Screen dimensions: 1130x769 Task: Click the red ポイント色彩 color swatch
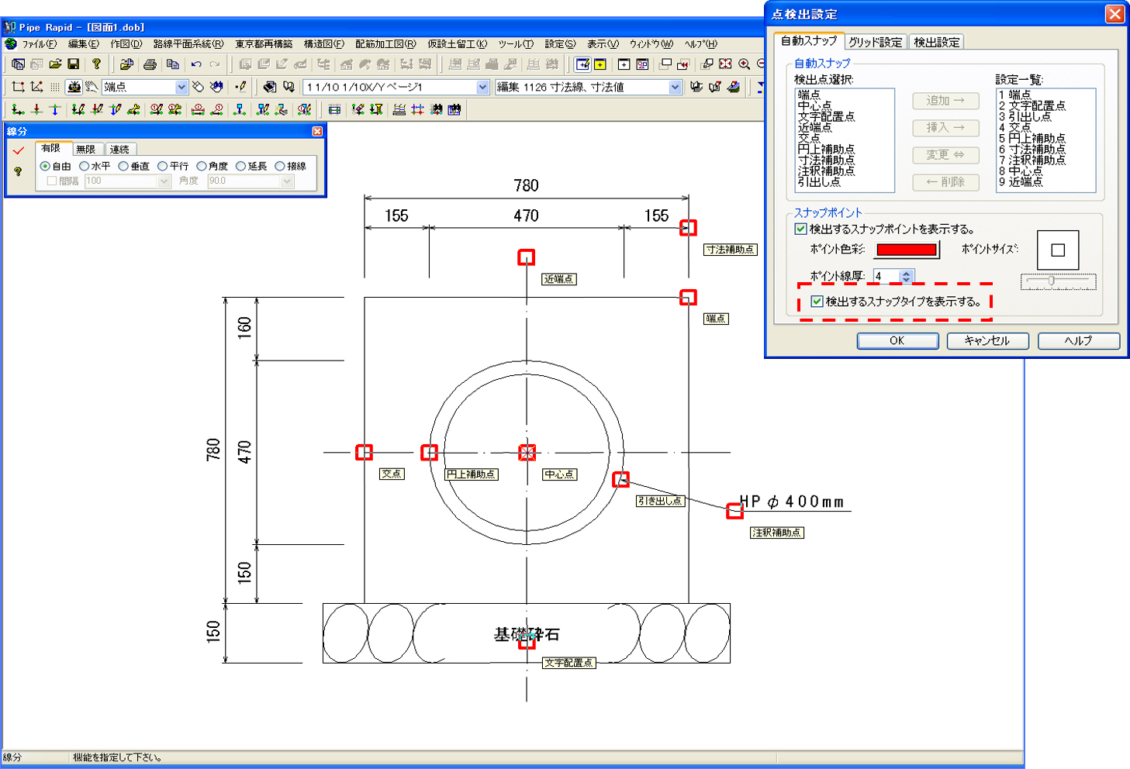point(907,250)
